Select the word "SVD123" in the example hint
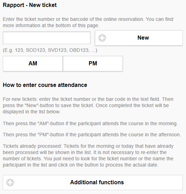 click(x=57, y=50)
